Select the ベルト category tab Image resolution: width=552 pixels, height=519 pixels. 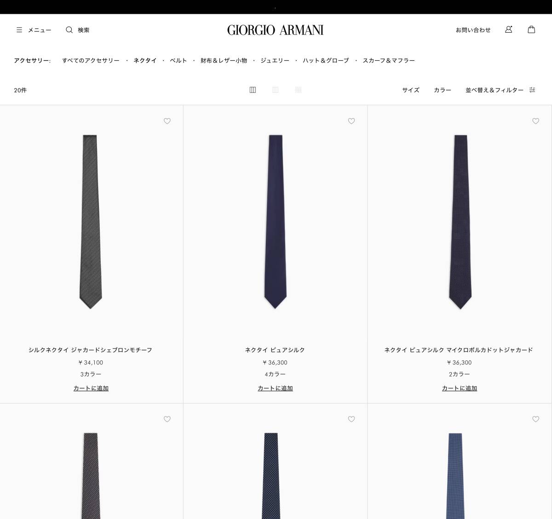pyautogui.click(x=178, y=61)
